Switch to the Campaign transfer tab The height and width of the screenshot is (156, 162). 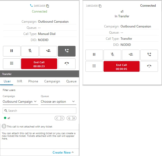52,81
